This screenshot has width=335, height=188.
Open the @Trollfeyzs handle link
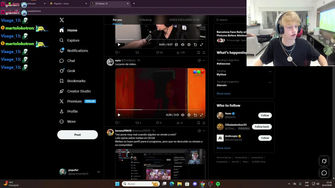pos(129,61)
